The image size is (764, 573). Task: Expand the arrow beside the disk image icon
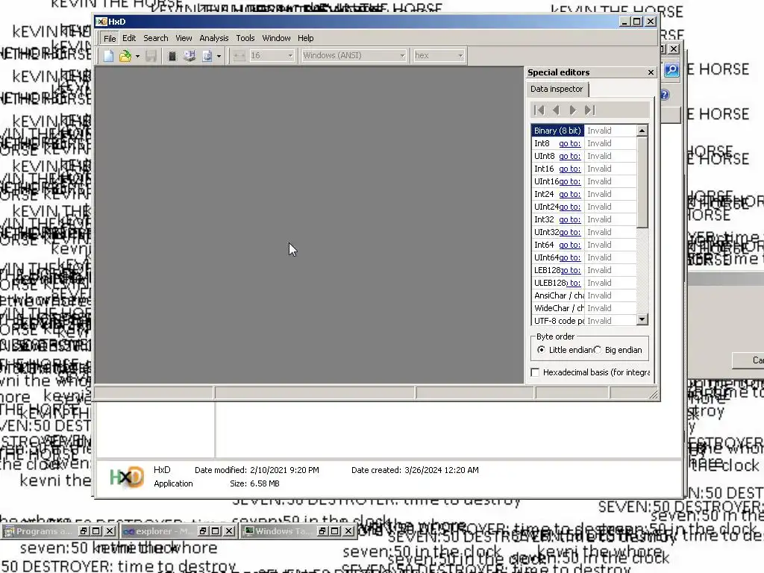pyautogui.click(x=219, y=56)
